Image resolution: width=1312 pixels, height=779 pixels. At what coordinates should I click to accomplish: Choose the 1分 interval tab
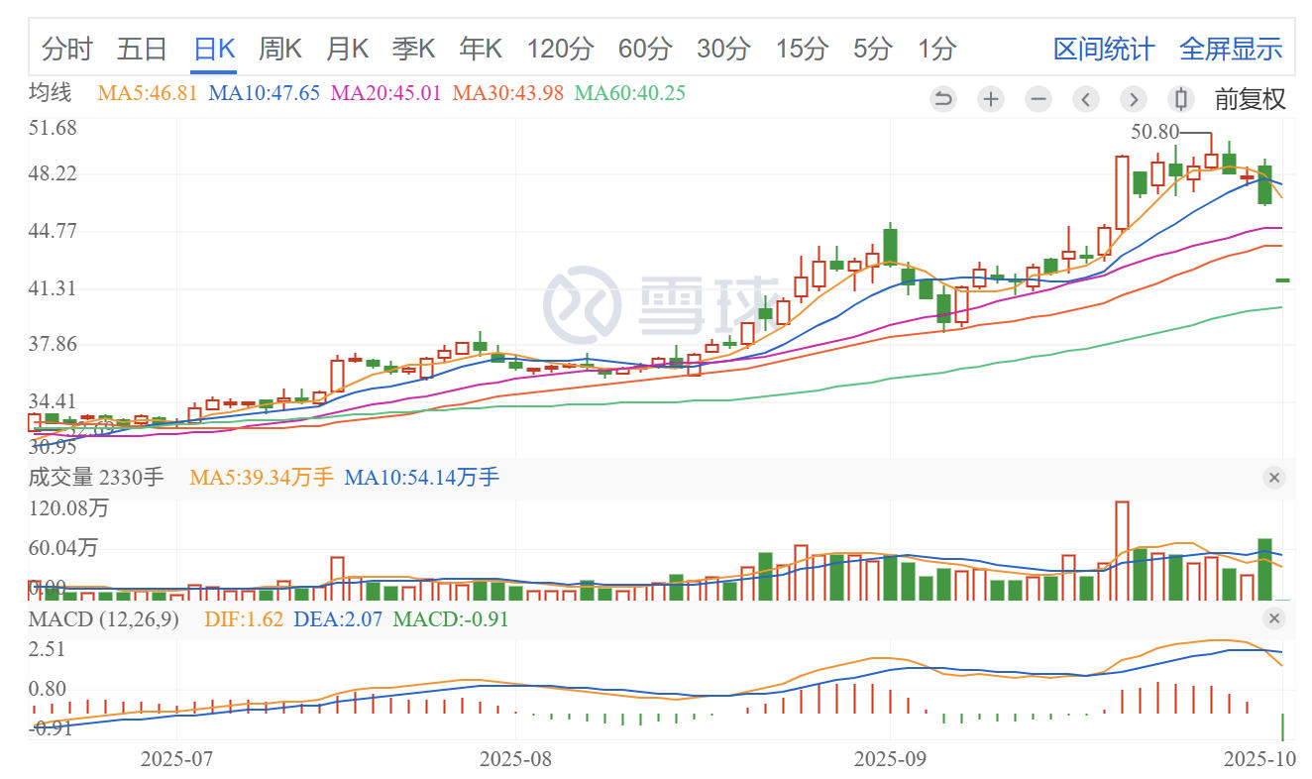click(x=936, y=49)
